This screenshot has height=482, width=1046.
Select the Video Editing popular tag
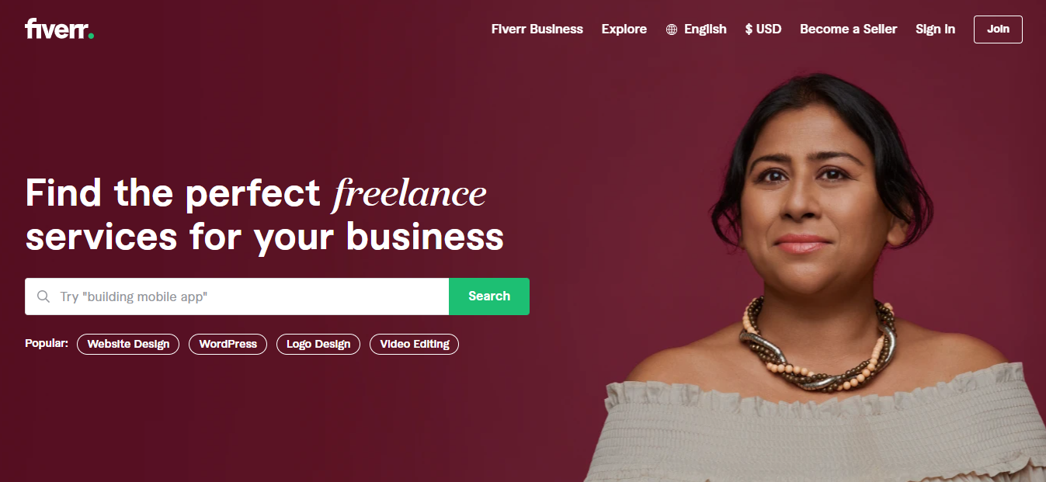tap(414, 344)
